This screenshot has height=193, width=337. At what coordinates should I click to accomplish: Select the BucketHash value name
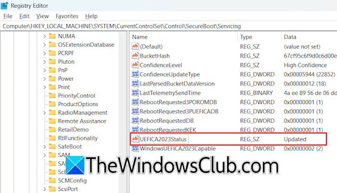click(x=155, y=56)
